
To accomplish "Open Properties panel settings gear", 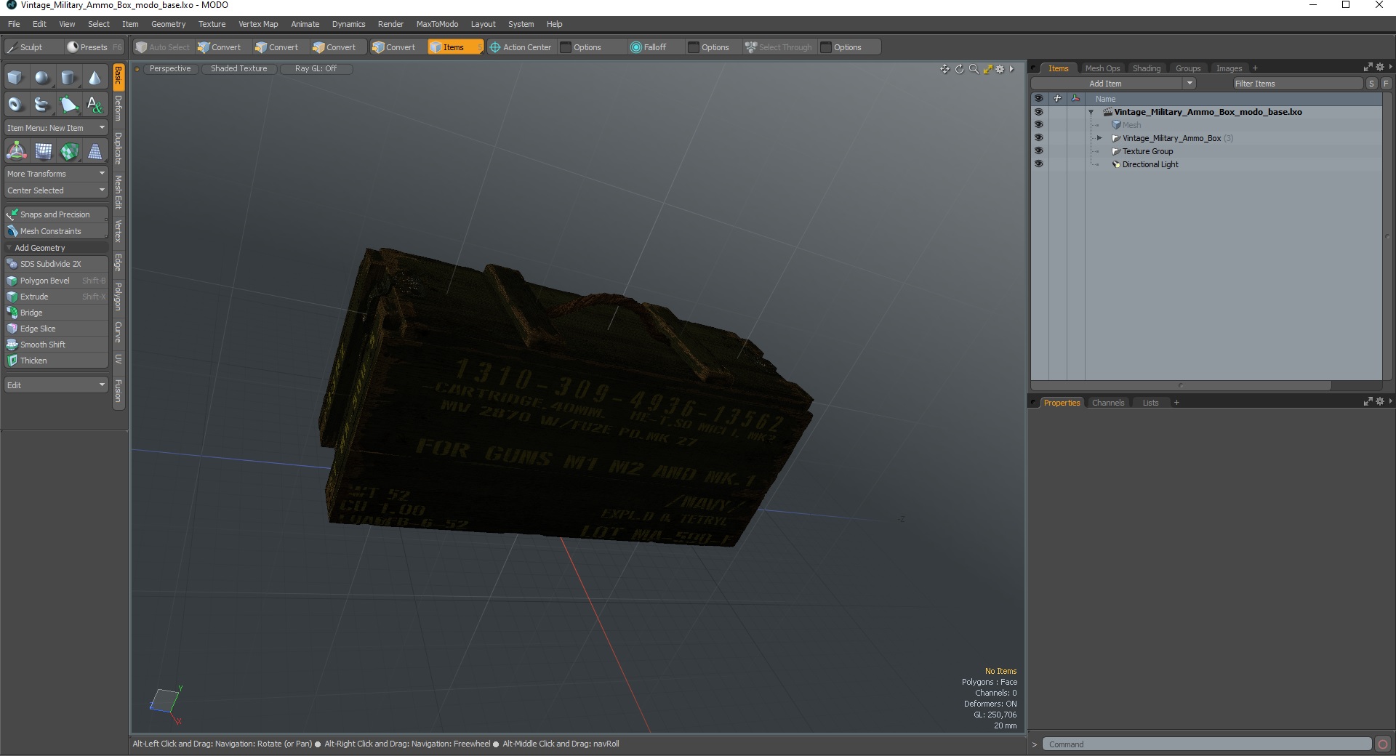I will [1380, 401].
